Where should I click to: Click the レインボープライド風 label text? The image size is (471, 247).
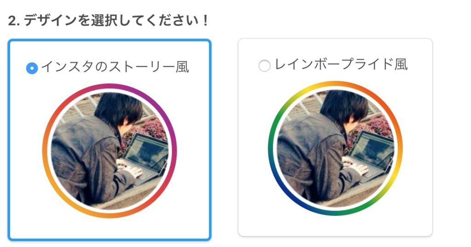coord(341,64)
